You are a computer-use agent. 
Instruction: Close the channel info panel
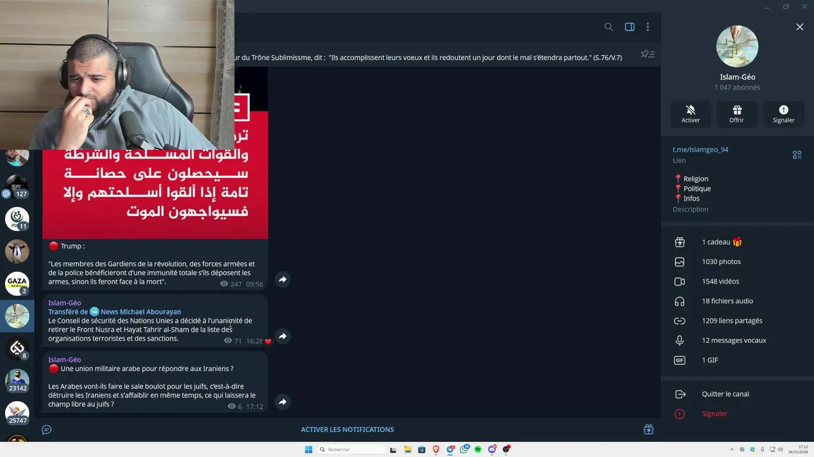(x=799, y=27)
